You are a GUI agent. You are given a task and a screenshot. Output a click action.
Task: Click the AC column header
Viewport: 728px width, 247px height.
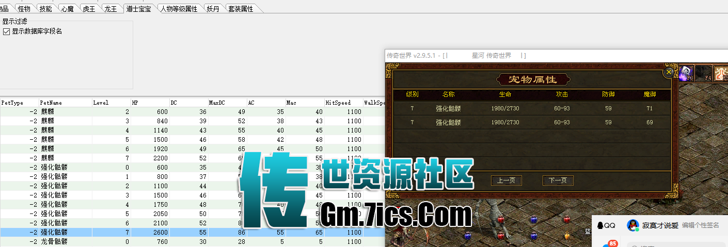pyautogui.click(x=266, y=103)
